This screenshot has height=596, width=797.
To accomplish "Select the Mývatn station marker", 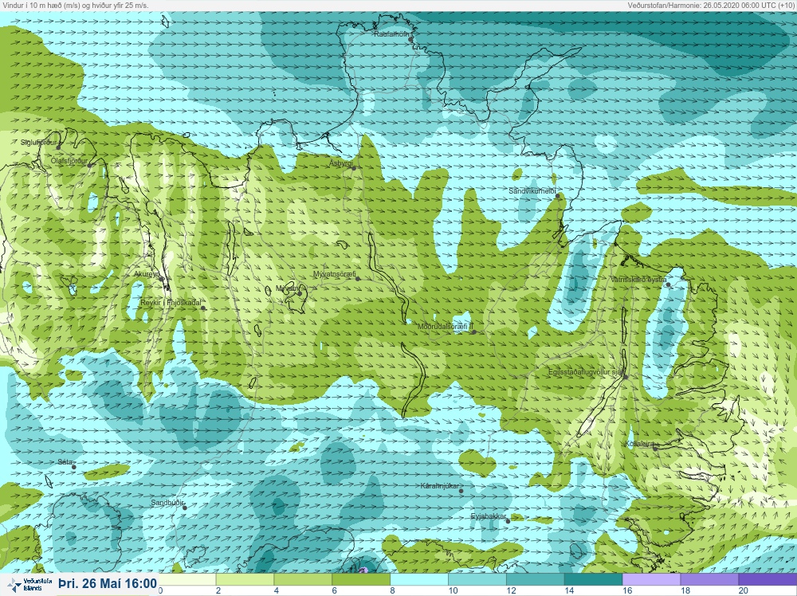I will [x=300, y=293].
